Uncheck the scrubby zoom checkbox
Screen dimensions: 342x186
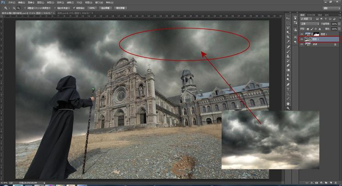coord(74,8)
